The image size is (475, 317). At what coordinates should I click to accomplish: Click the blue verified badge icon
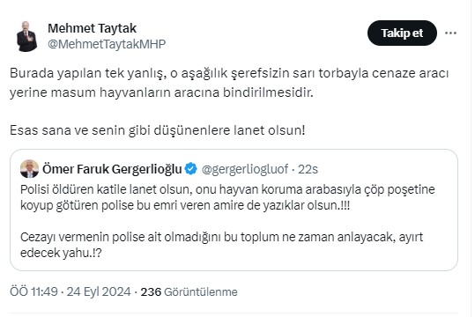pos(191,169)
